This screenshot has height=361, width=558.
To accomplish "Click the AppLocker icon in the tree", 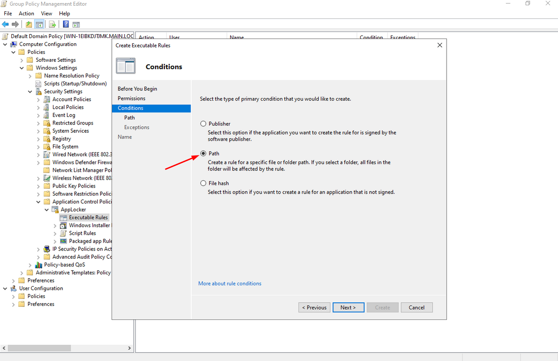I will [55, 210].
